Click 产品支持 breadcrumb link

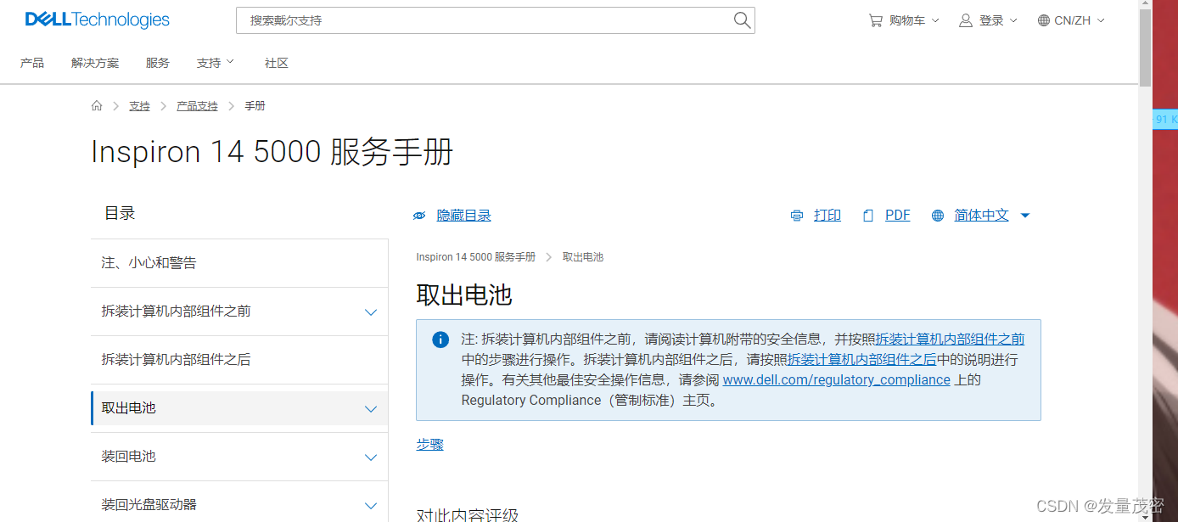[197, 106]
